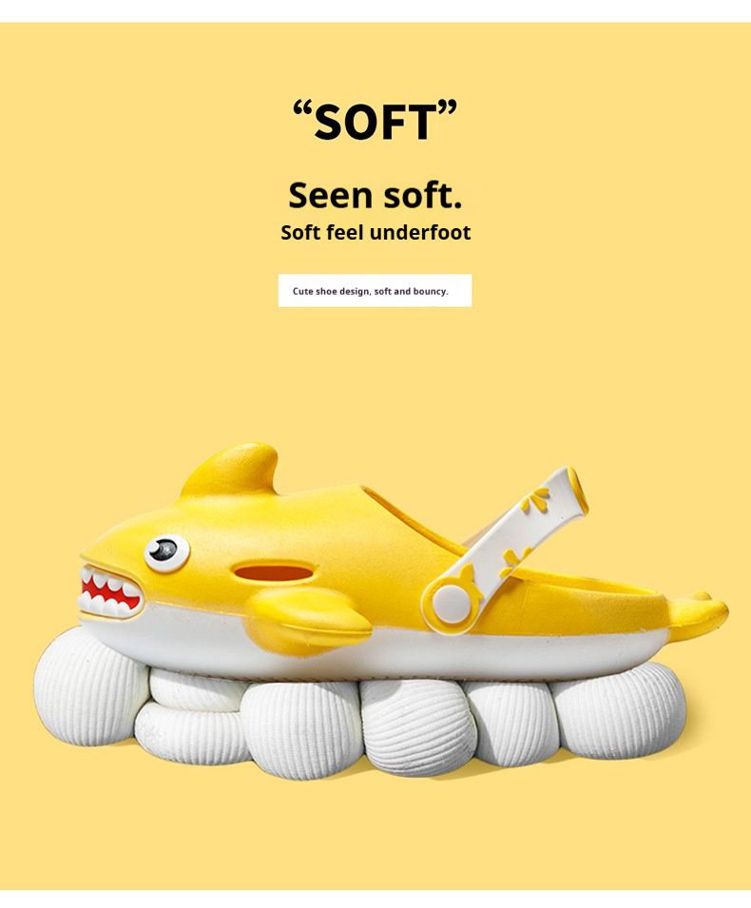Click the round white strap rivet
The width and height of the screenshot is (751, 908).
[452, 604]
